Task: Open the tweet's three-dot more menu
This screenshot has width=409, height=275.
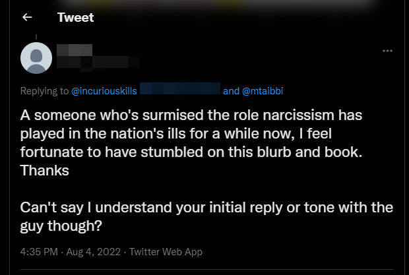Action: click(x=388, y=51)
